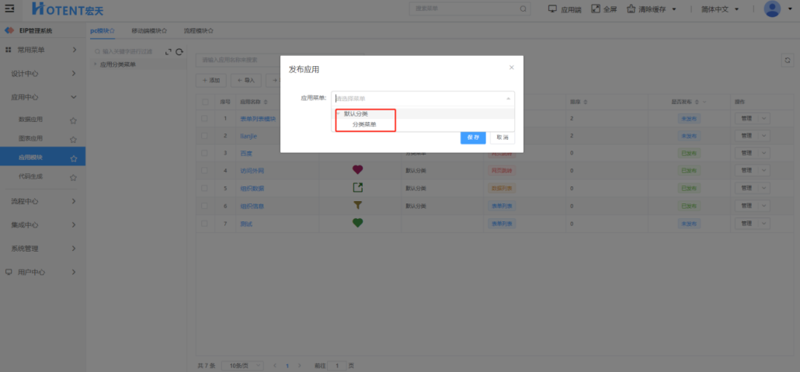Image resolution: width=800 pixels, height=372 pixels.
Task: Open the user avatar menu
Action: click(772, 9)
